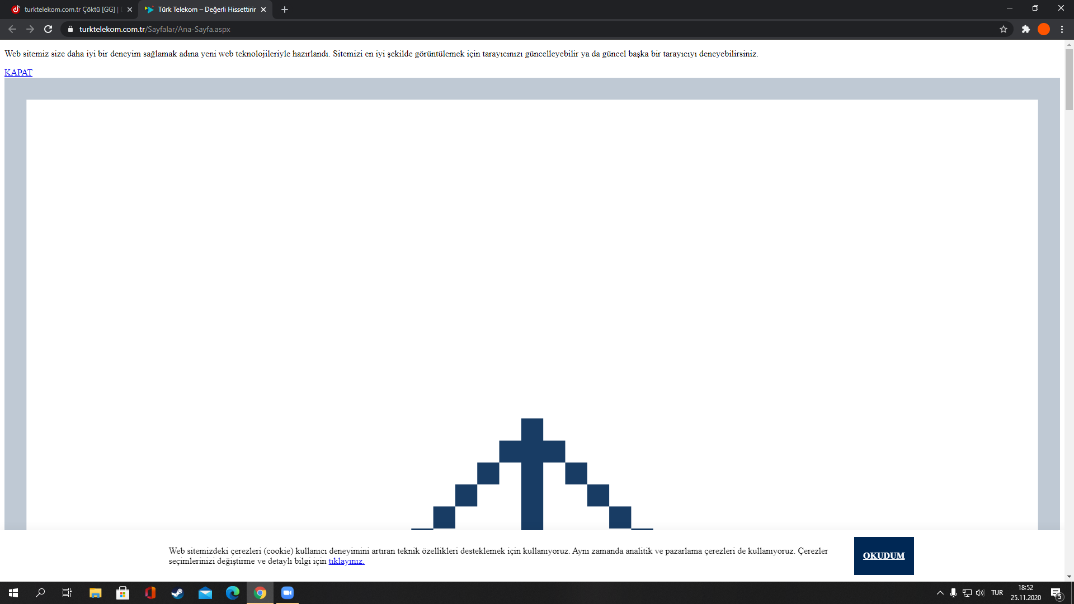
Task: Bookmark this page with star icon
Action: click(1004, 29)
